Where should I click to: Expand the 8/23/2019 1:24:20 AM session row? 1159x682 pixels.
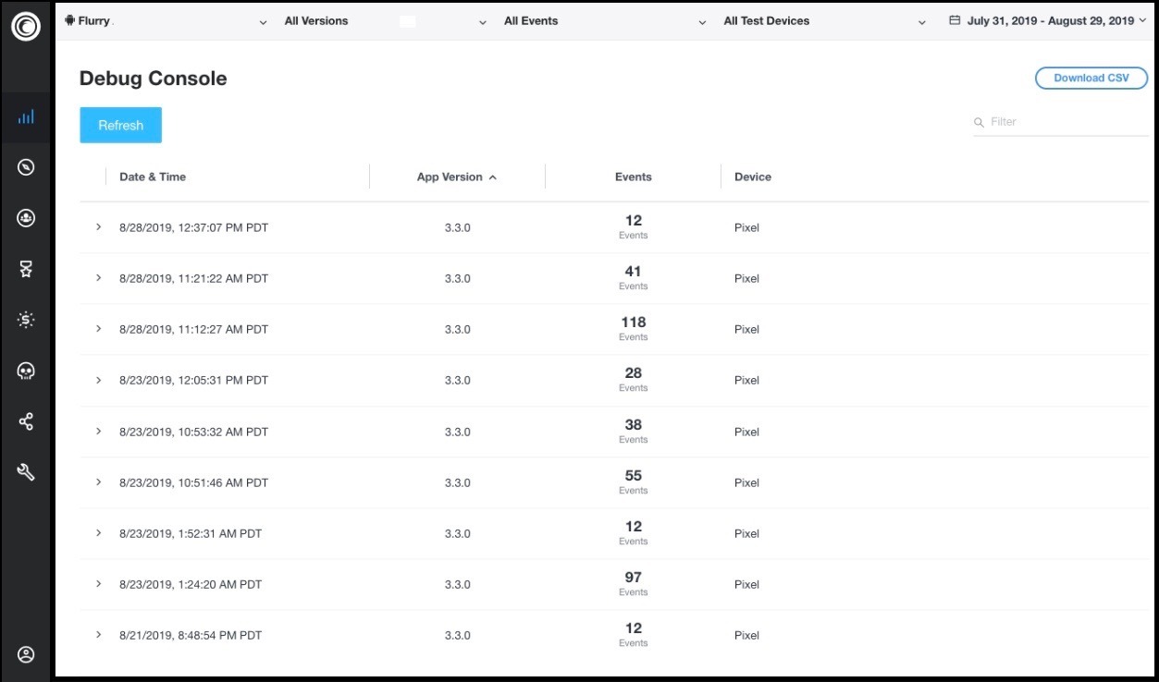click(x=99, y=584)
